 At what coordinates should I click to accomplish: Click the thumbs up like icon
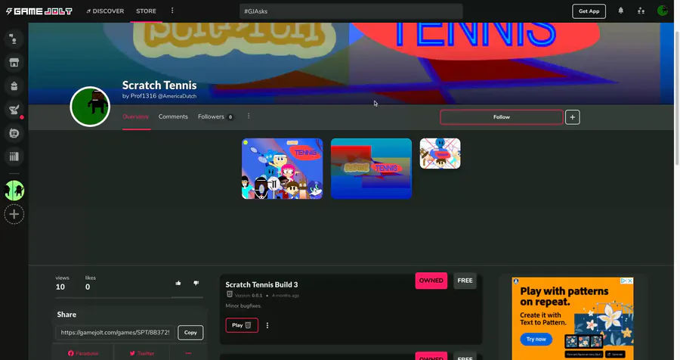(178, 283)
